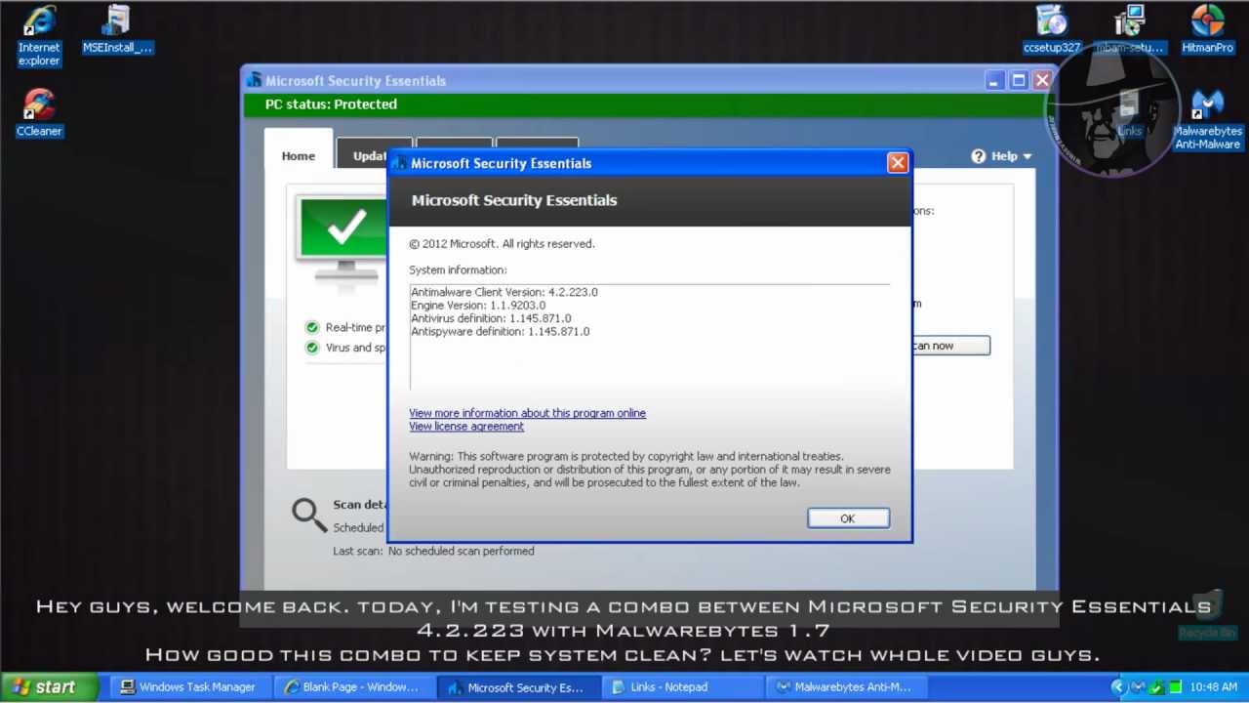Open 'View more information about this program online'
Screen dimensions: 1249x703
pos(527,413)
